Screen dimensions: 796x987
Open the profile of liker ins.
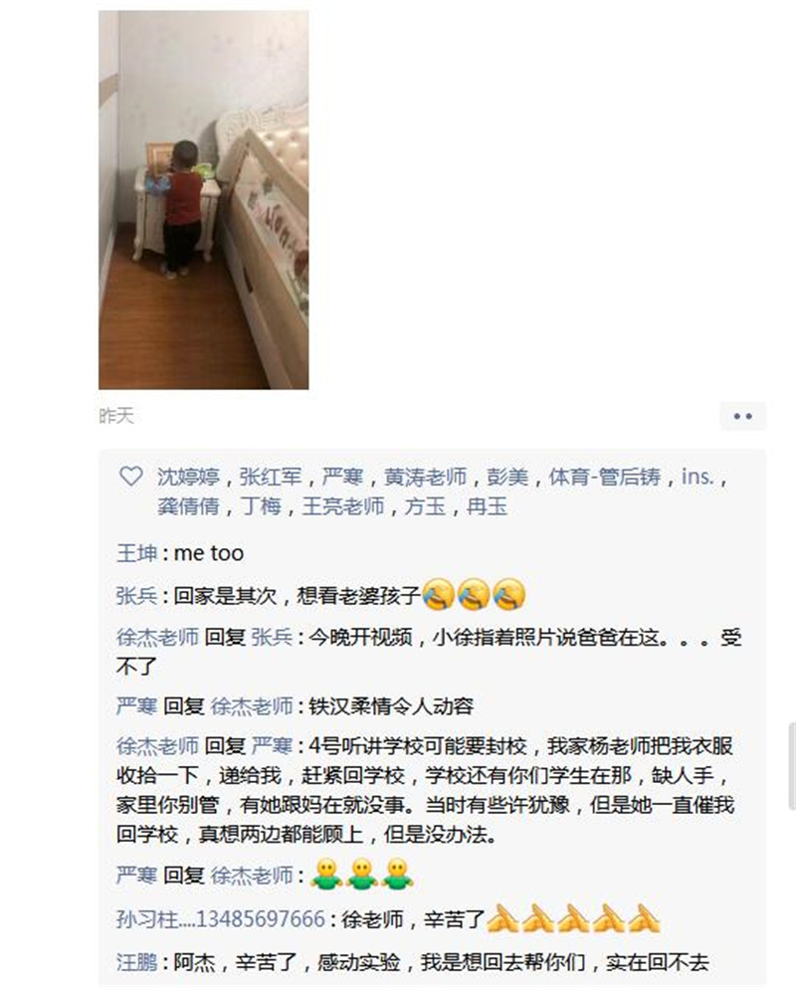(698, 478)
